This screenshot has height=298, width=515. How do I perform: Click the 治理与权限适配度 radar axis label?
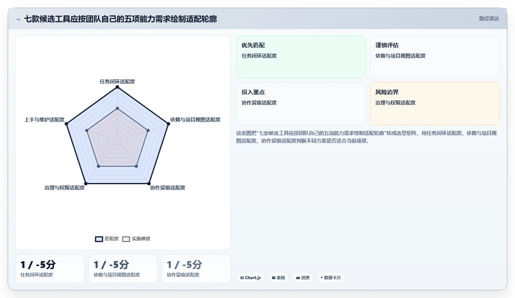(64, 188)
